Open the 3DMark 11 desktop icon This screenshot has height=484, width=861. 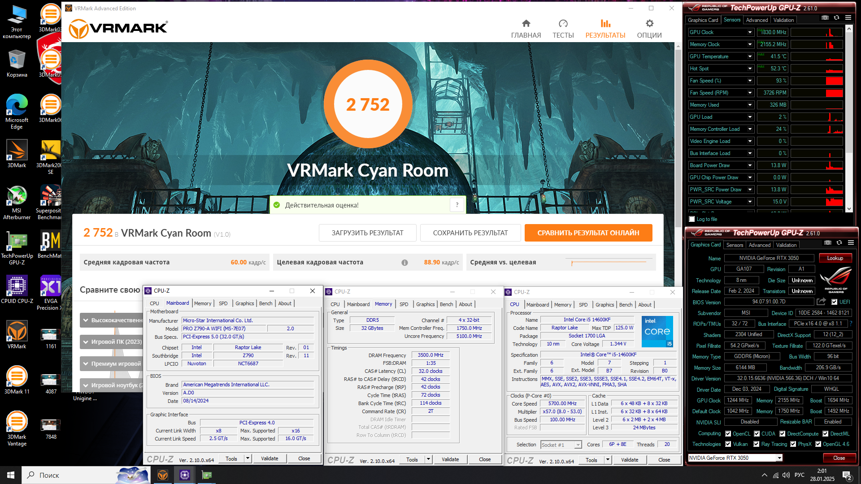pyautogui.click(x=17, y=380)
